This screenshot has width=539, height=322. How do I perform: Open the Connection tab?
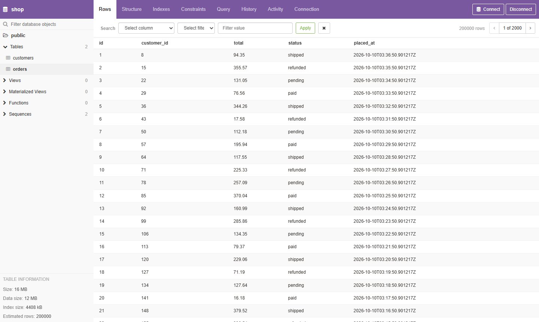pyautogui.click(x=307, y=9)
